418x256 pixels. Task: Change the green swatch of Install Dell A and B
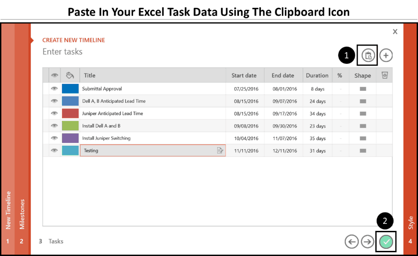(x=70, y=126)
